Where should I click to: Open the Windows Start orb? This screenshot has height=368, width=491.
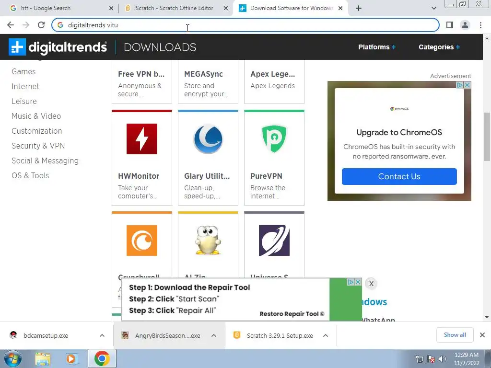point(13,358)
